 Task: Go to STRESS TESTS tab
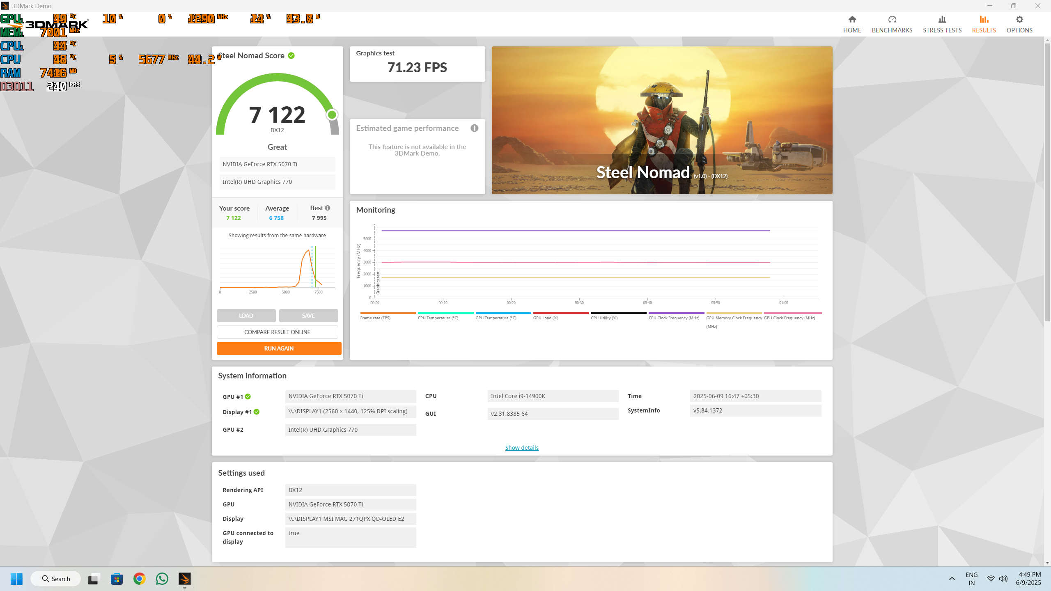tap(942, 24)
